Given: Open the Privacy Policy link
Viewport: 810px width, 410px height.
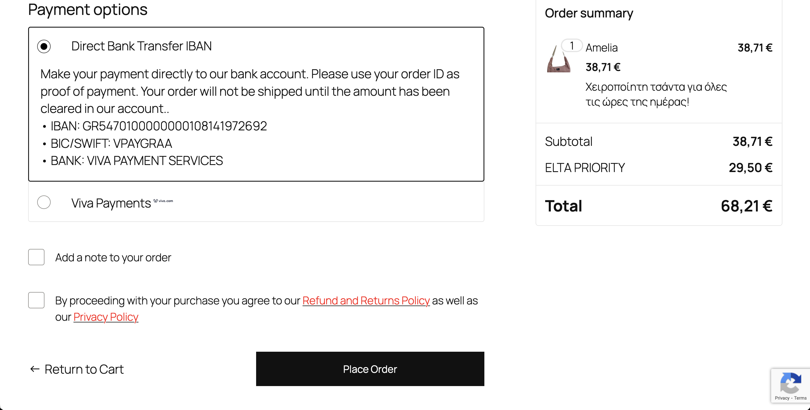Looking at the screenshot, I should [x=106, y=317].
